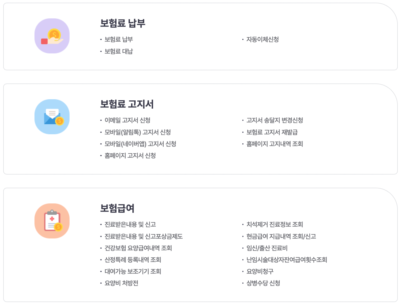Select 고지서 송달지 변경신청
Viewport: 401px width, 305px height.
(274, 120)
